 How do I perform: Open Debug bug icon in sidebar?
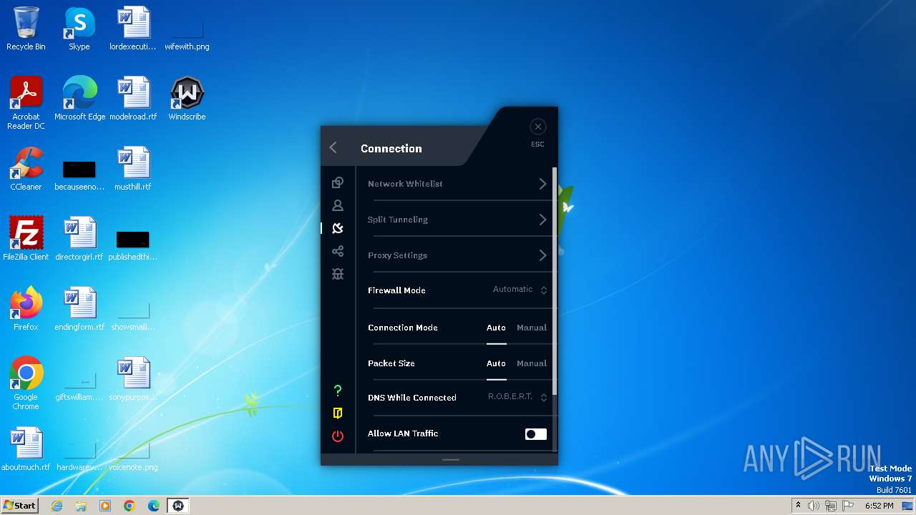coord(338,274)
